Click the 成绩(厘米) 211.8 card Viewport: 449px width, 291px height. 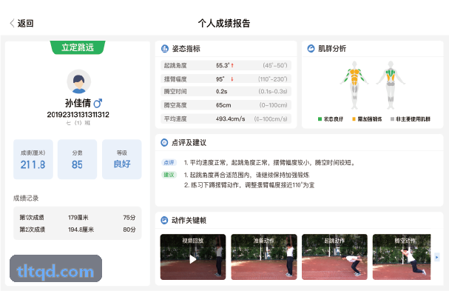[x=33, y=159]
